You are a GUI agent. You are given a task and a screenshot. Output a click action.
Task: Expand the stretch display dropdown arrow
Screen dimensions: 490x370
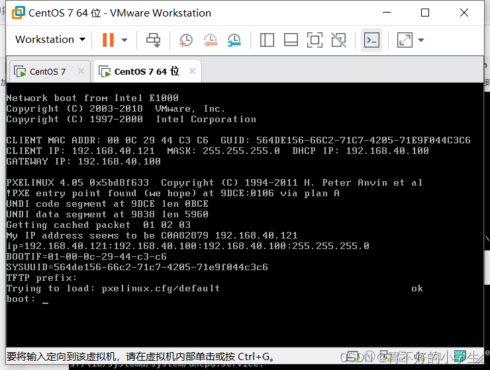pos(421,40)
